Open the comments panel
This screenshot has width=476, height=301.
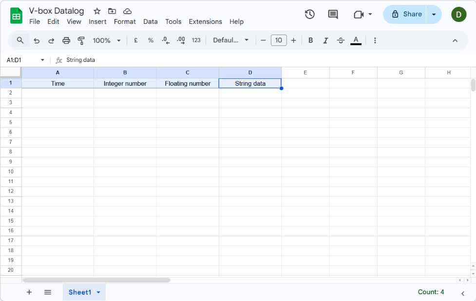click(333, 15)
